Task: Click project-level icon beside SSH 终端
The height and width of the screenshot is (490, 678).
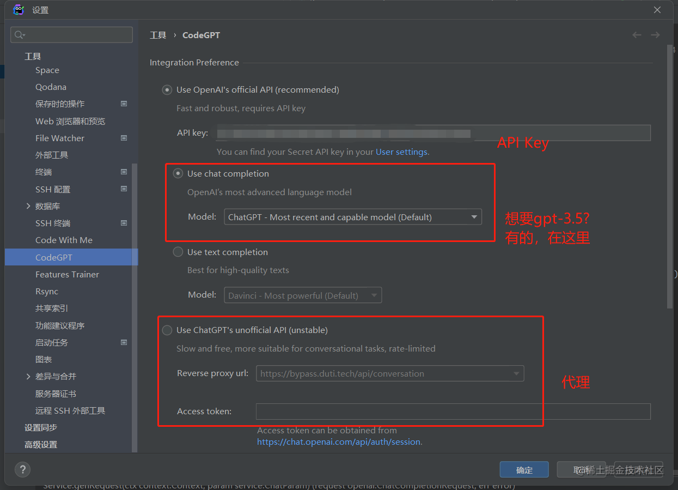Action: pyautogui.click(x=124, y=223)
